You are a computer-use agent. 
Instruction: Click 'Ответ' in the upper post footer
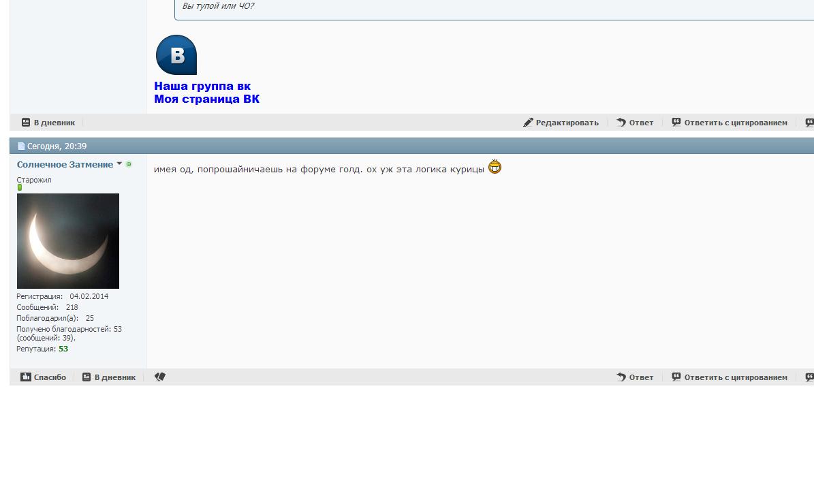click(635, 123)
